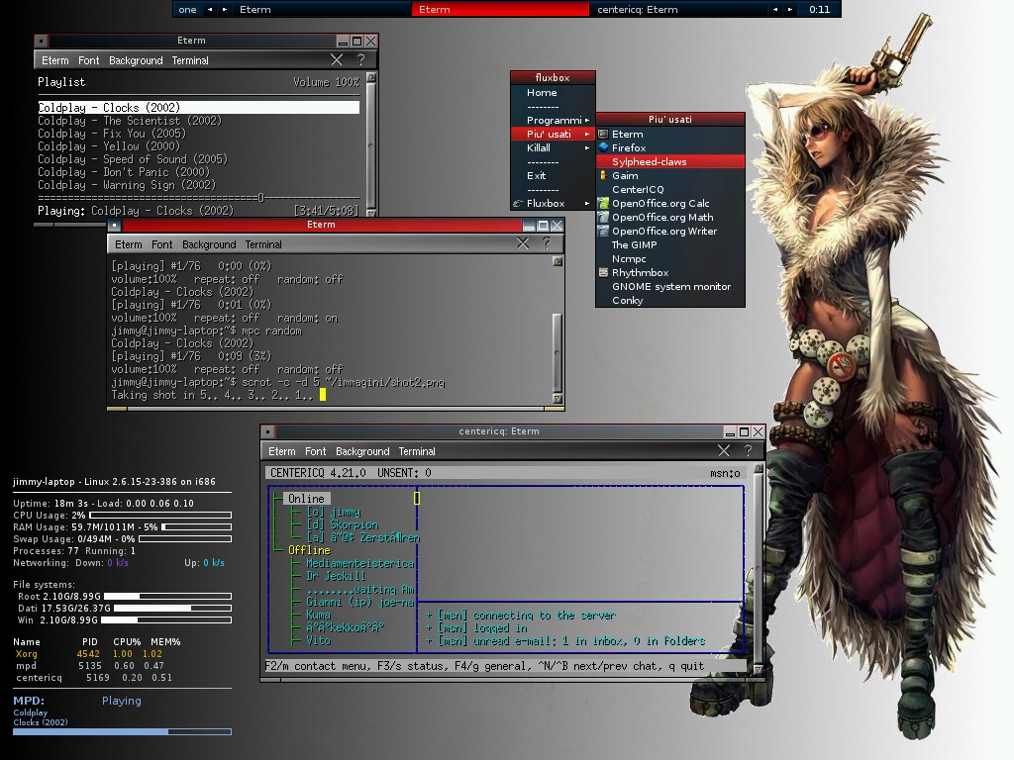Switch to previous workspace arrow beside 'one'
The height and width of the screenshot is (760, 1014).
pyautogui.click(x=210, y=9)
